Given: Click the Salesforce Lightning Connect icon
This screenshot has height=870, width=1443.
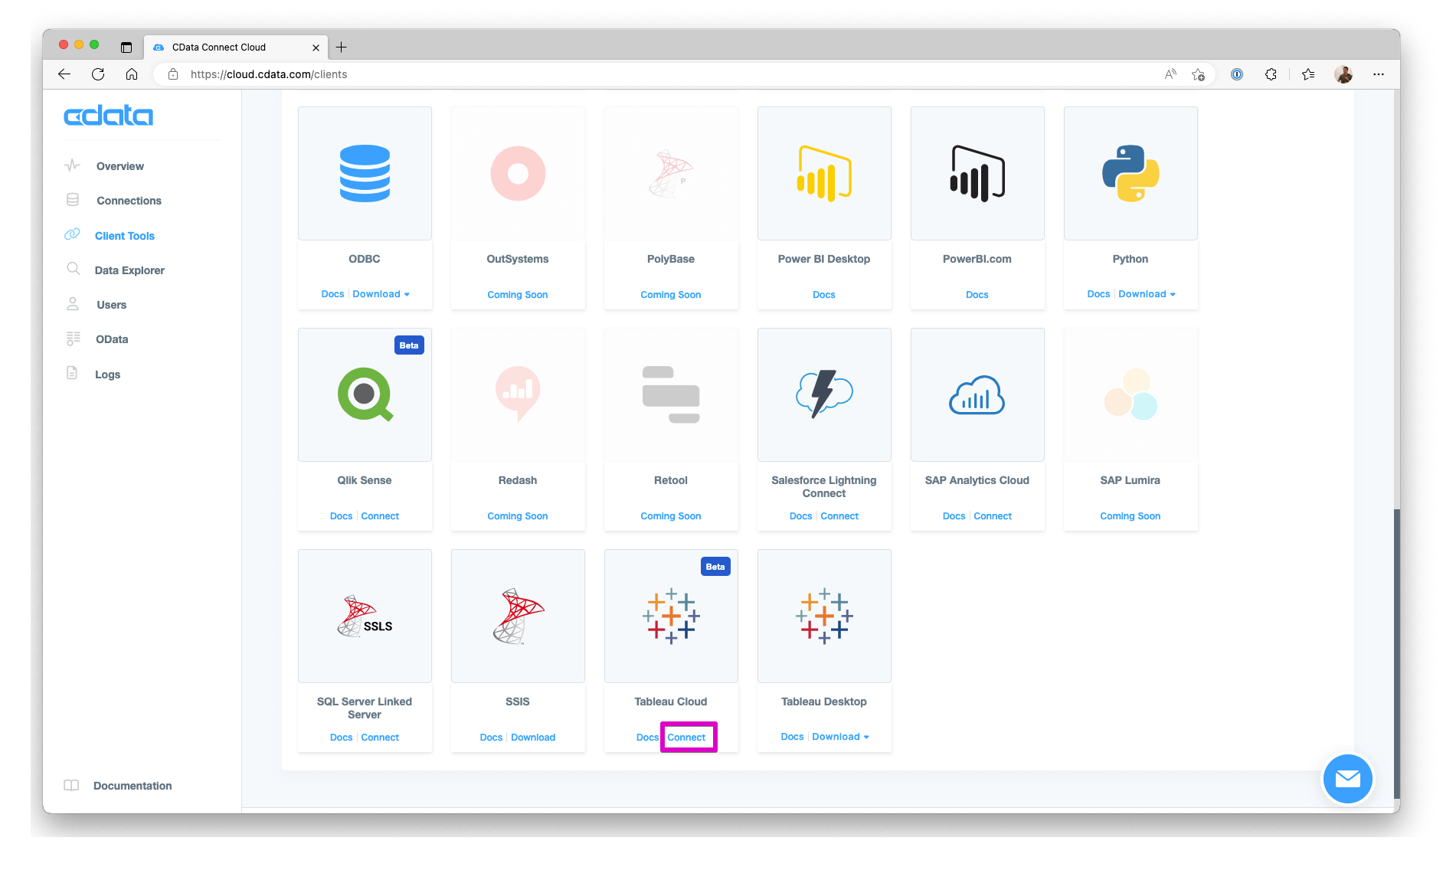Looking at the screenshot, I should (824, 394).
